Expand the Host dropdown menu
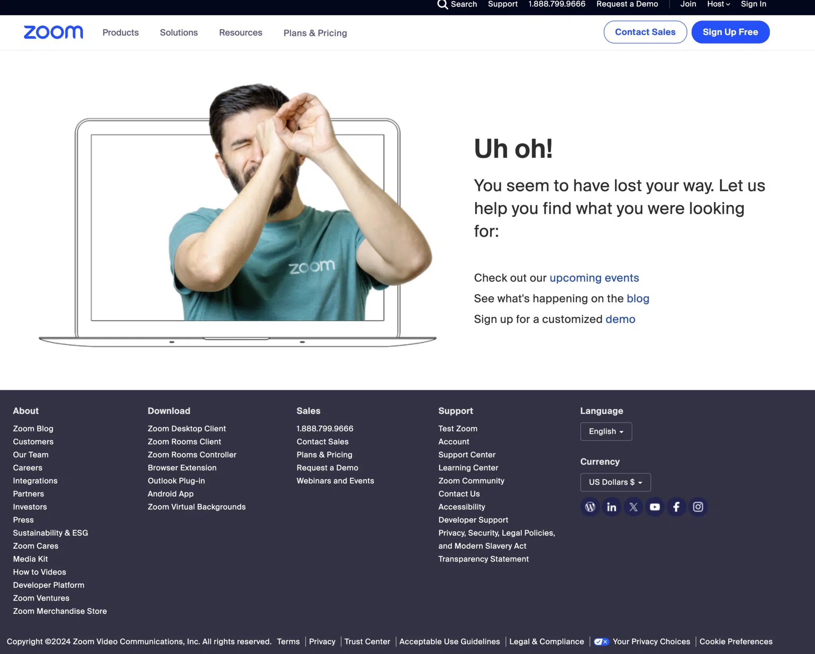815x654 pixels. coord(718,4)
